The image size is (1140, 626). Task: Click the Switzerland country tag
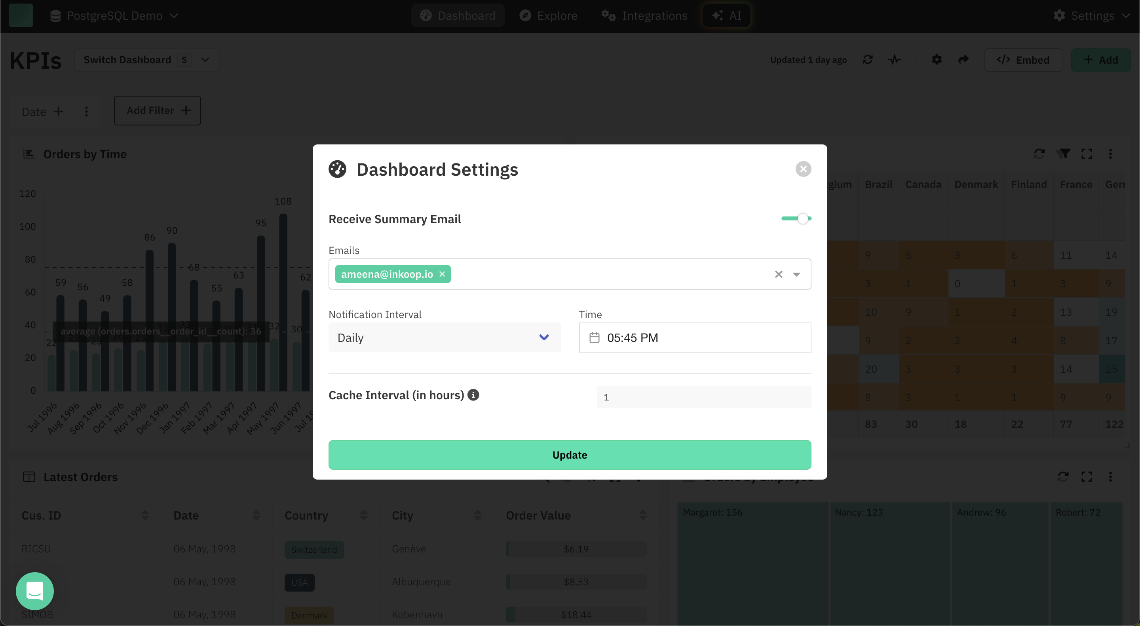point(314,550)
